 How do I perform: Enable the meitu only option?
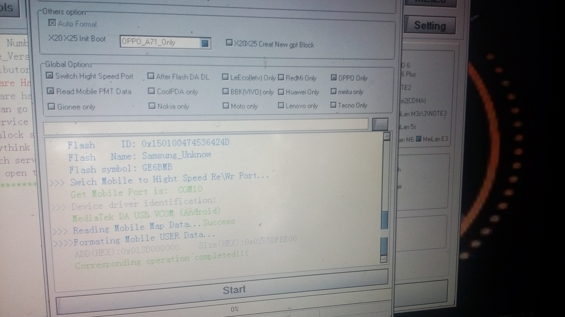click(x=334, y=92)
